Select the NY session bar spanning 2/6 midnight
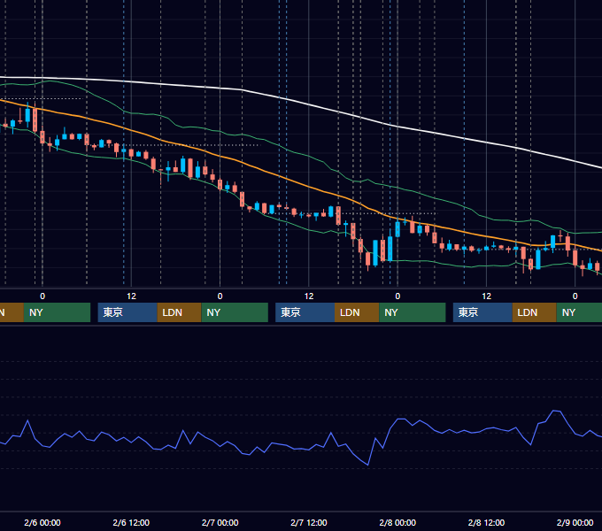This screenshot has height=531, width=602. tap(57, 312)
